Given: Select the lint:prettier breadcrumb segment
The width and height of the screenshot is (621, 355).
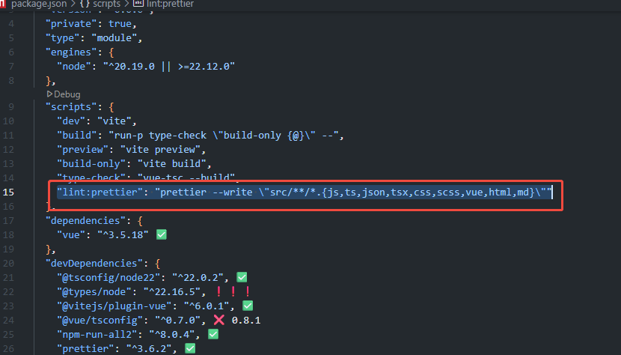Looking at the screenshot, I should point(171,4).
